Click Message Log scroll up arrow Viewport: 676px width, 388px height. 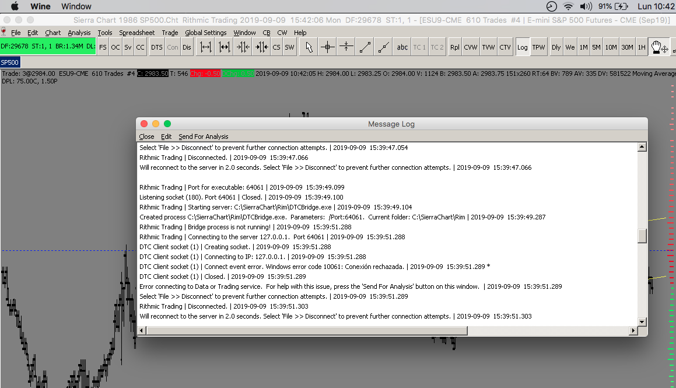642,147
